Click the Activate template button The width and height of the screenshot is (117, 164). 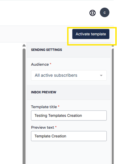point(91,34)
